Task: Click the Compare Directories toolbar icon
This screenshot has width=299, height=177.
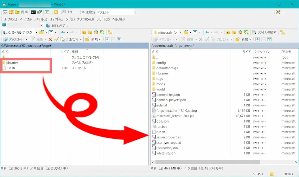Action: (5, 12)
